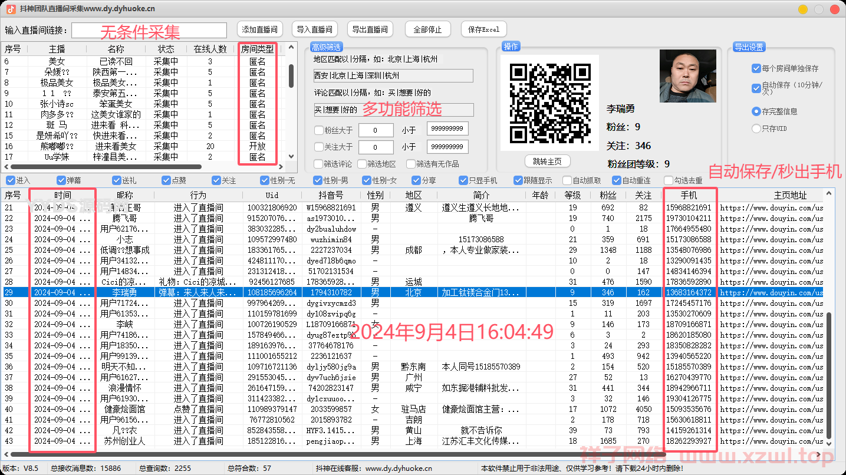The width and height of the screenshot is (846, 475).
Task: Tick the 筛选评论 checkbox
Action: tap(319, 164)
